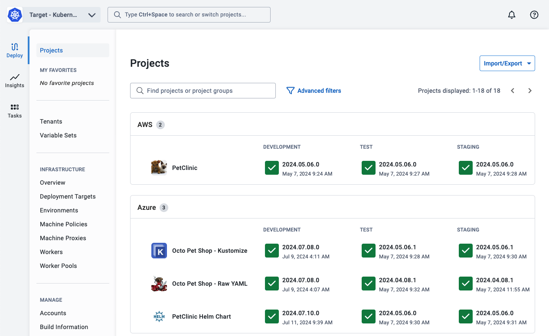
Task: Open Helm Chart release 2024.07.10.0
Action: tap(301, 313)
